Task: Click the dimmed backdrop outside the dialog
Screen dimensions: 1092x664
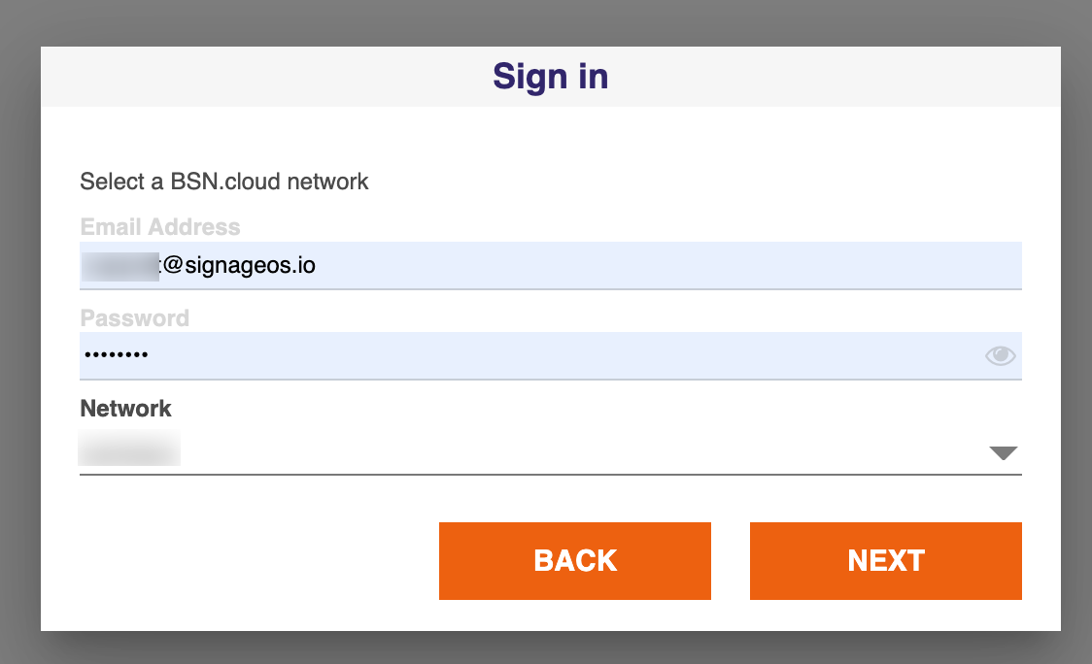Action: (x=17, y=330)
